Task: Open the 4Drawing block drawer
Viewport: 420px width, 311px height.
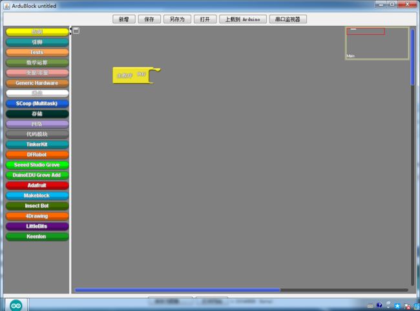Action: pyautogui.click(x=37, y=216)
